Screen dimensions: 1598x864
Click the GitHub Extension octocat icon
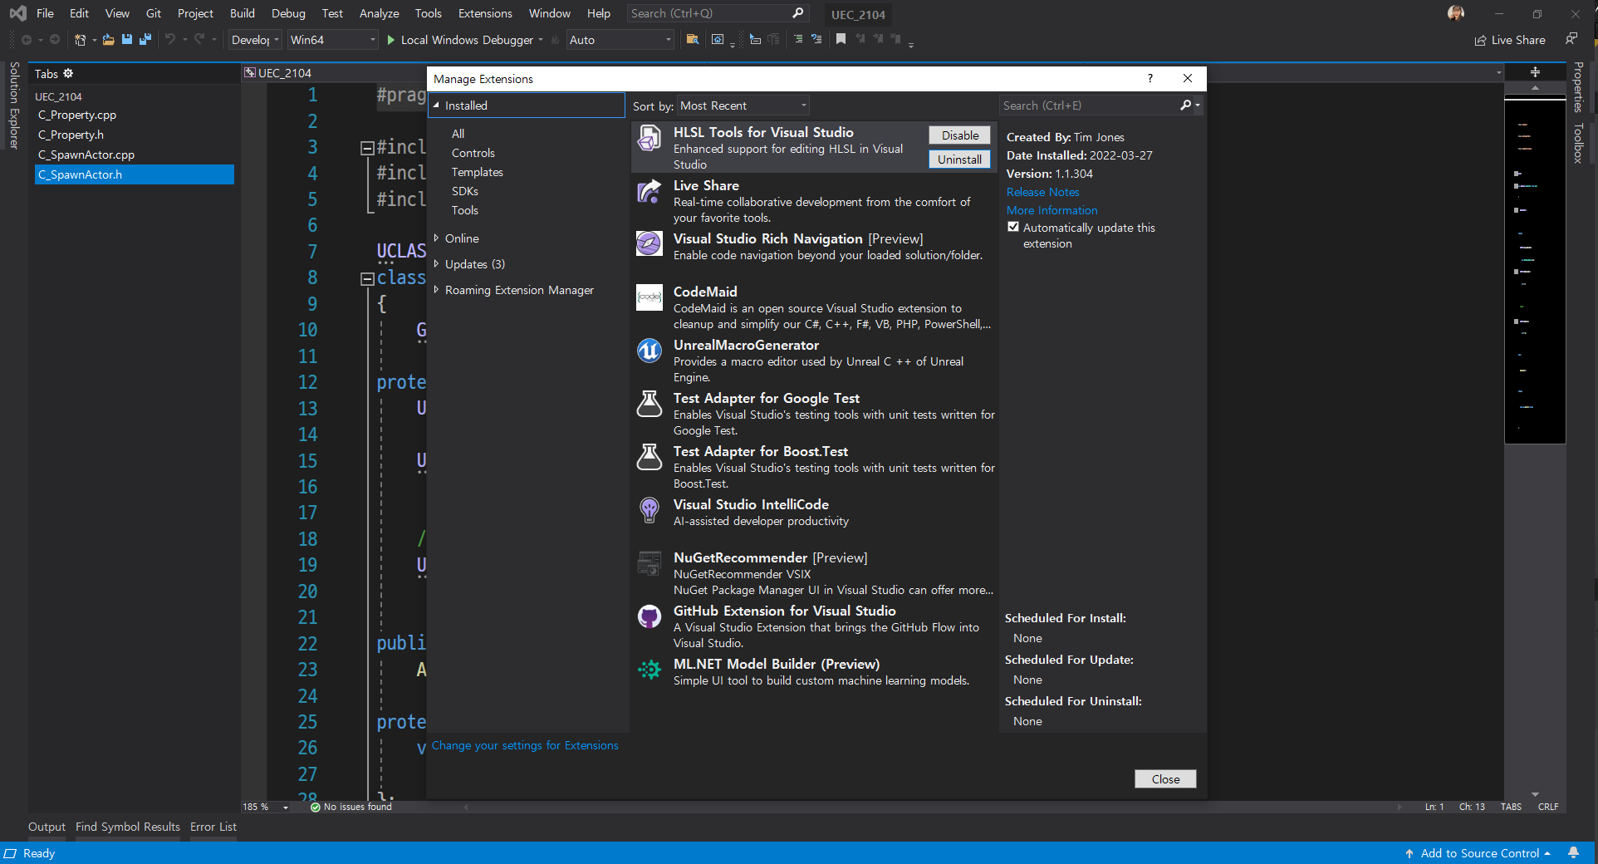(x=649, y=616)
